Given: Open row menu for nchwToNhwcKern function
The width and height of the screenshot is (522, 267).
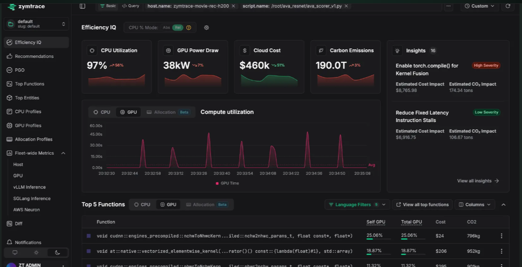Looking at the screenshot, I should [x=502, y=236].
